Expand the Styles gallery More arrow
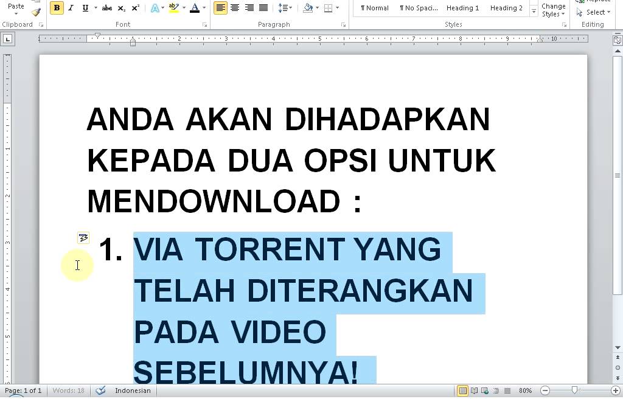The height and width of the screenshot is (399, 623). tap(534, 12)
